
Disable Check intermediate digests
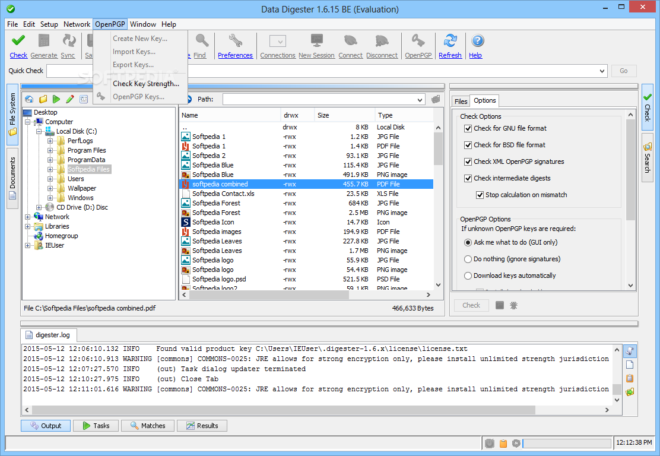[x=468, y=179]
